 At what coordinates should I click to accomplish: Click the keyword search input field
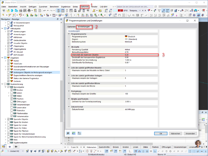tap(135, 7)
